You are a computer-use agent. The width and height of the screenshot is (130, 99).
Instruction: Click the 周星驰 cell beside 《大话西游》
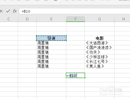(51, 43)
